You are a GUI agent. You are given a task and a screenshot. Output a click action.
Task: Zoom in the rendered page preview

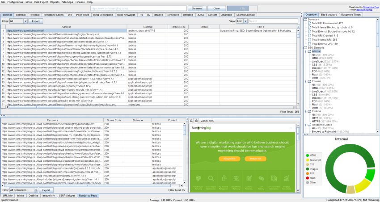pyautogui.click(x=196, y=121)
